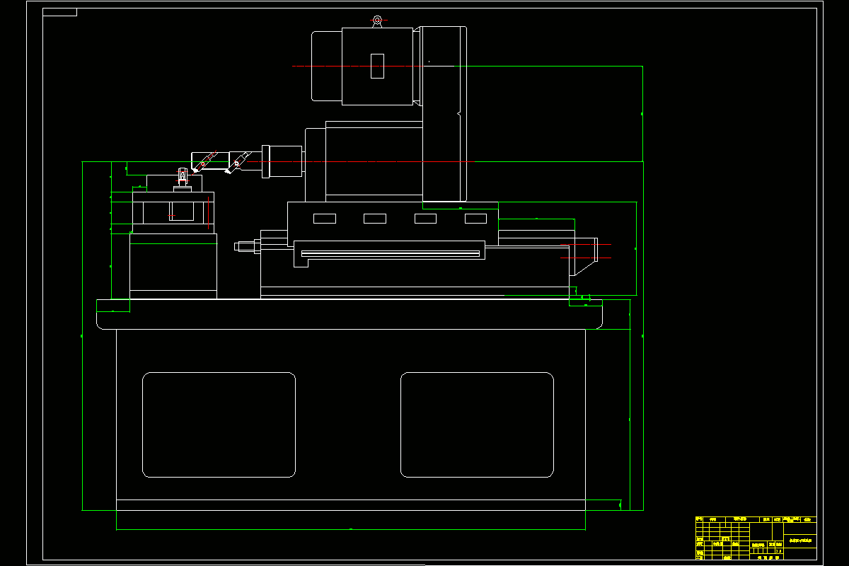Click the yellow title block table
Screen dimensions: 849x566
click(756, 538)
